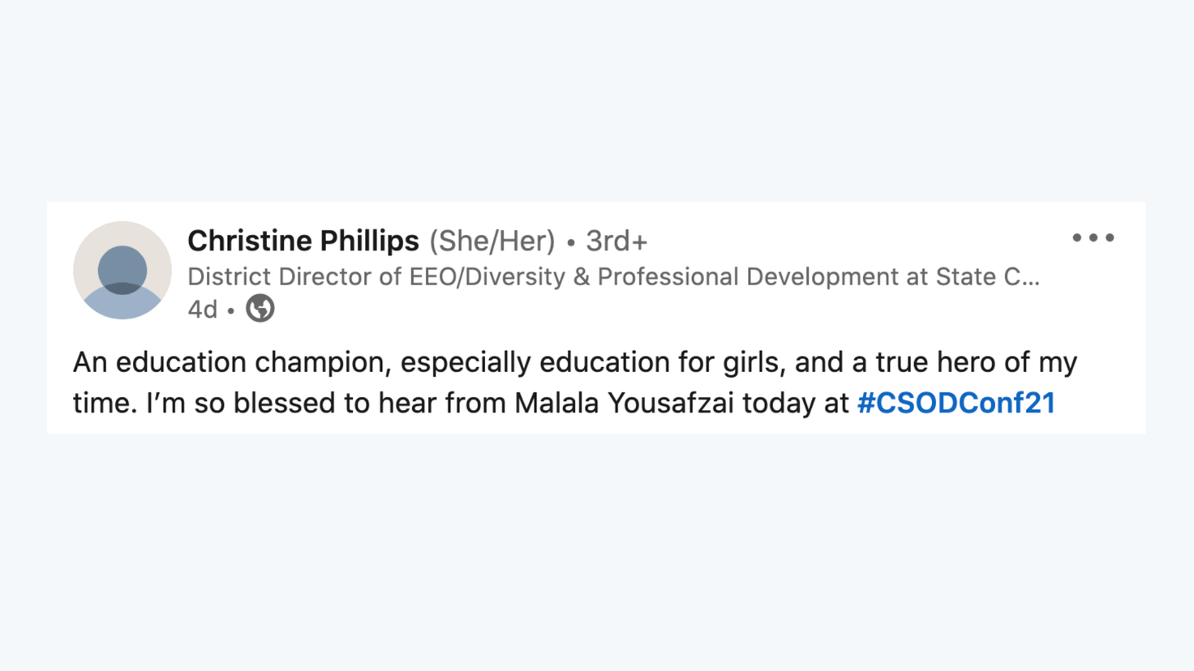Viewport: 1194px width, 671px height.
Task: Open Christine Phillips' profile avatar picture
Action: click(122, 270)
